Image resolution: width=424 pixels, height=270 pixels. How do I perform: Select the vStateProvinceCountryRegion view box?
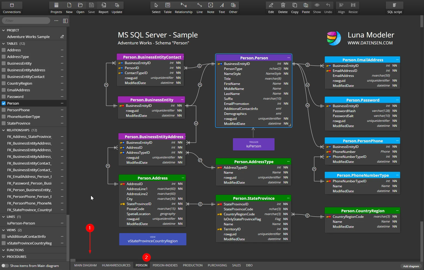[x=153, y=239]
